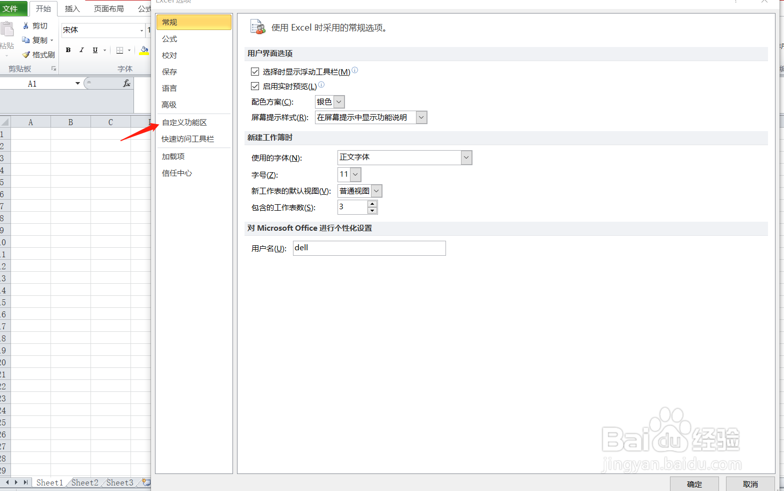Select column B header

coord(70,122)
